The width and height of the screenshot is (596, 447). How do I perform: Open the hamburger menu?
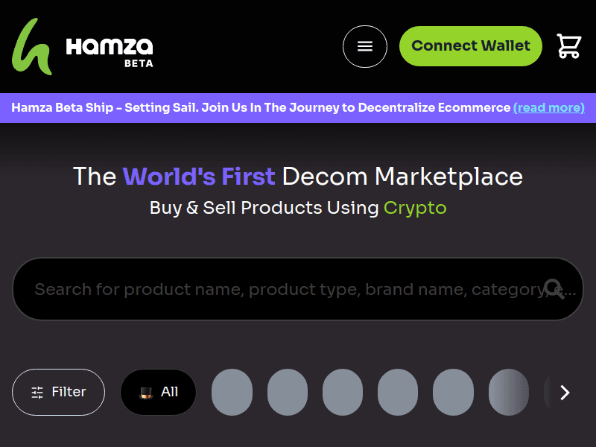pyautogui.click(x=365, y=46)
